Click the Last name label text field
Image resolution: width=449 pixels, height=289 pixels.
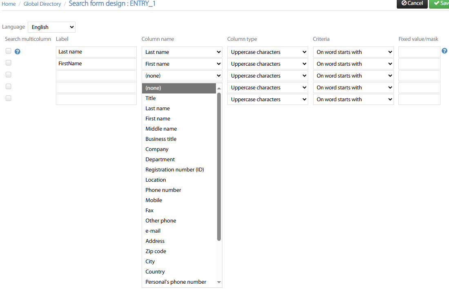point(96,52)
